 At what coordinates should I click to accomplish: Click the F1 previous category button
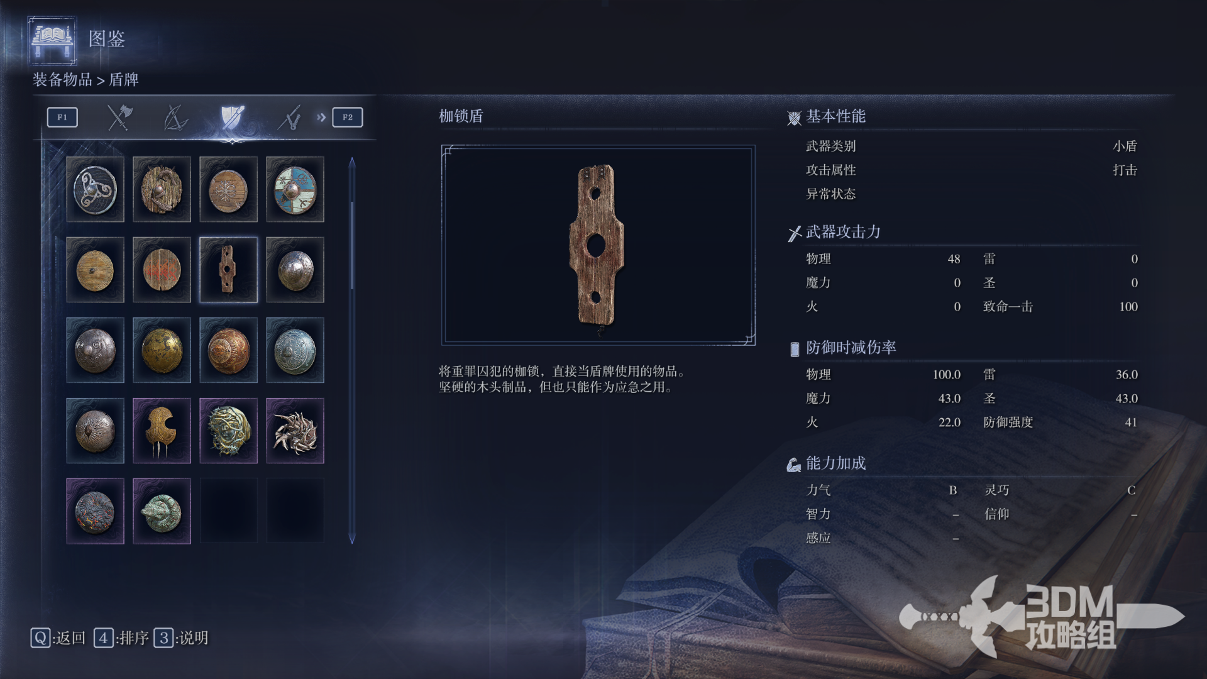click(x=62, y=117)
